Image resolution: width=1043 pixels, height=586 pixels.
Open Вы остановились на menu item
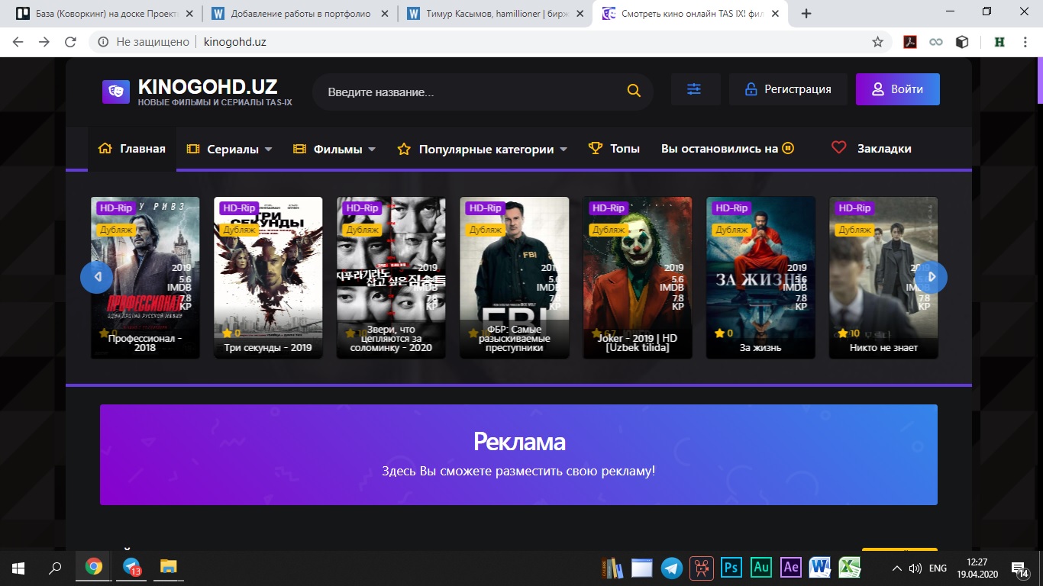(728, 150)
